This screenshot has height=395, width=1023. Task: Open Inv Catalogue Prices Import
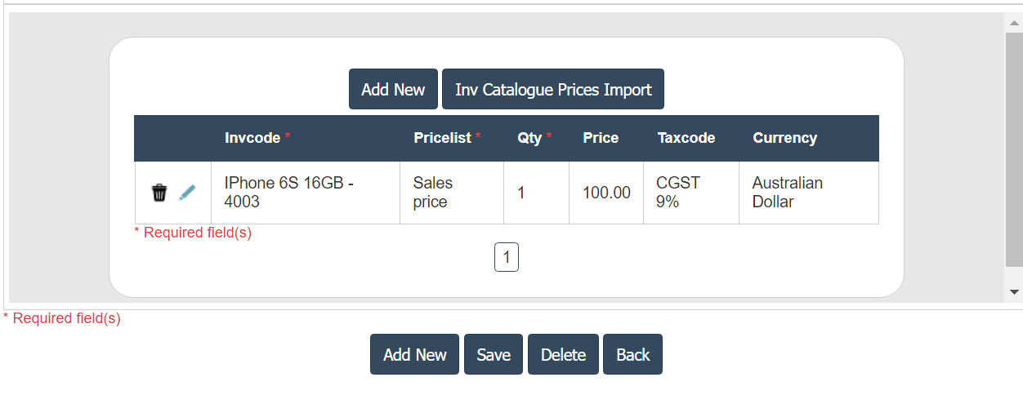pyautogui.click(x=553, y=89)
